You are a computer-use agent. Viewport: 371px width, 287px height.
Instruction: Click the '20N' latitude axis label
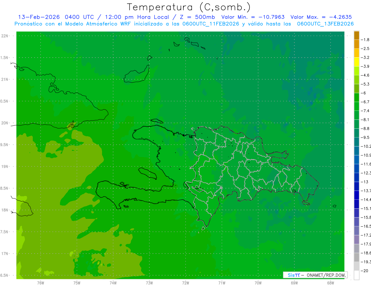click(x=5, y=123)
